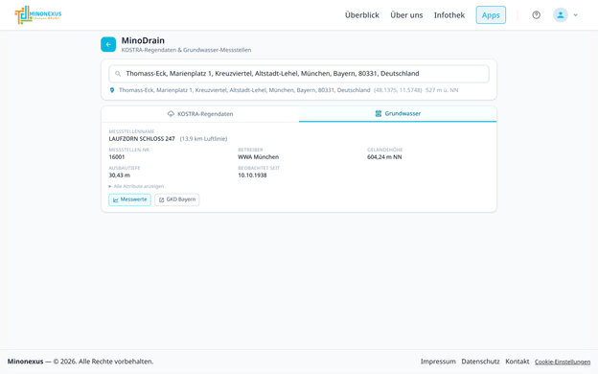598x374 pixels.
Task: Click the external link icon in GKD Bayern
Action: click(161, 199)
